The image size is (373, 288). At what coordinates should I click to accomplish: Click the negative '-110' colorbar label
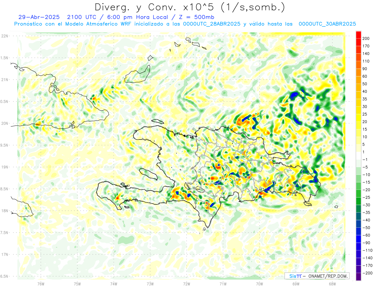pyautogui.click(x=367, y=250)
